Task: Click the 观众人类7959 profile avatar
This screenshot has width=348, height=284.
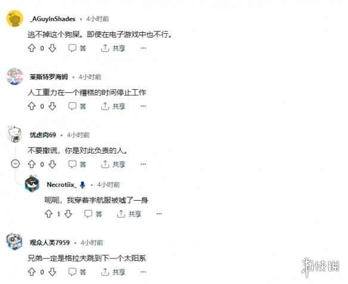Action: (14, 242)
